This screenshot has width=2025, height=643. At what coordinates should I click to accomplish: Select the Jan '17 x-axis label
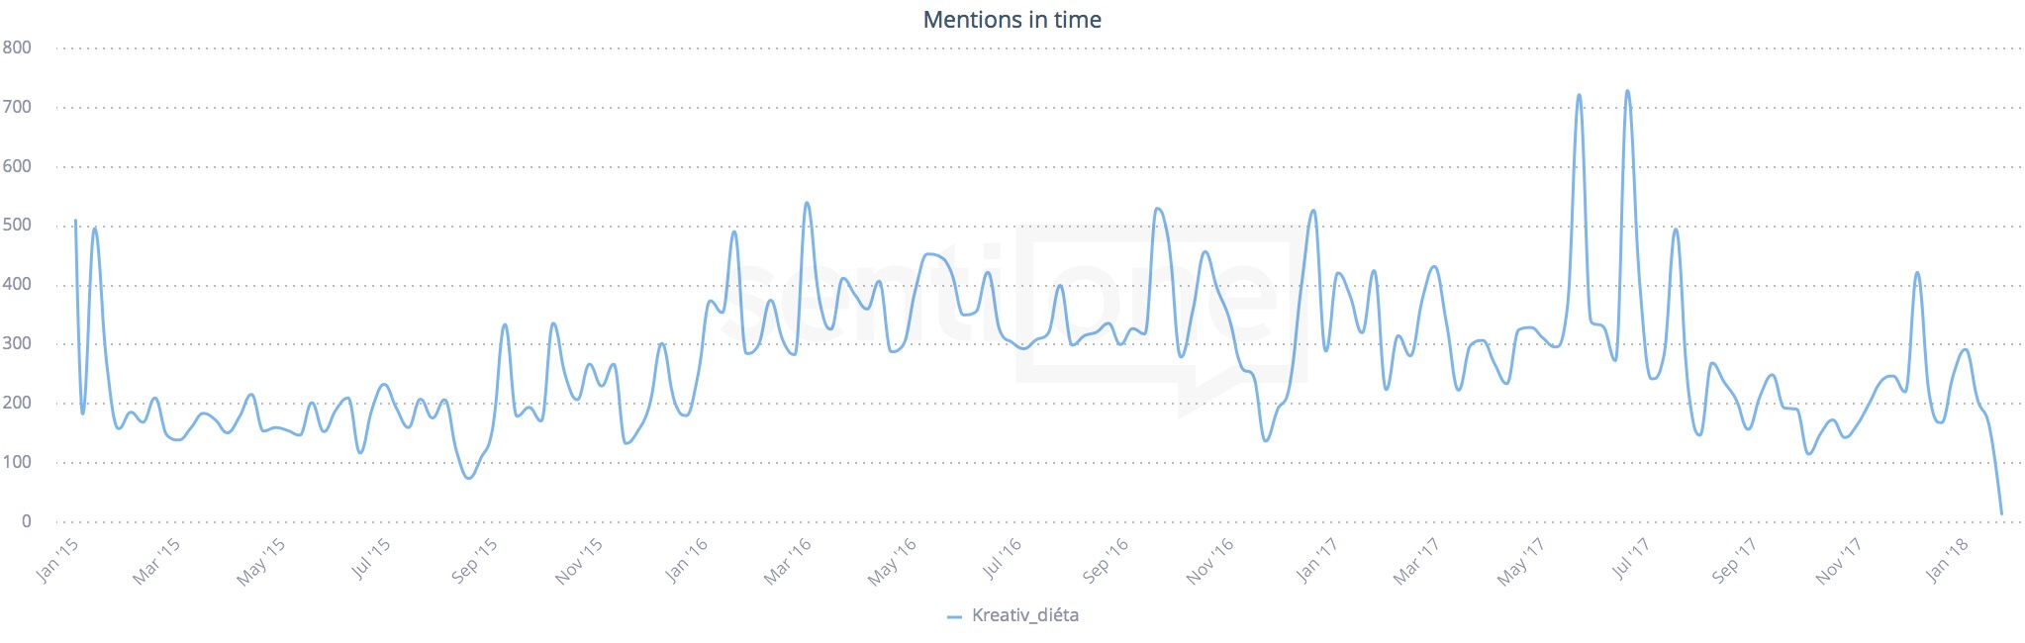click(x=1316, y=559)
